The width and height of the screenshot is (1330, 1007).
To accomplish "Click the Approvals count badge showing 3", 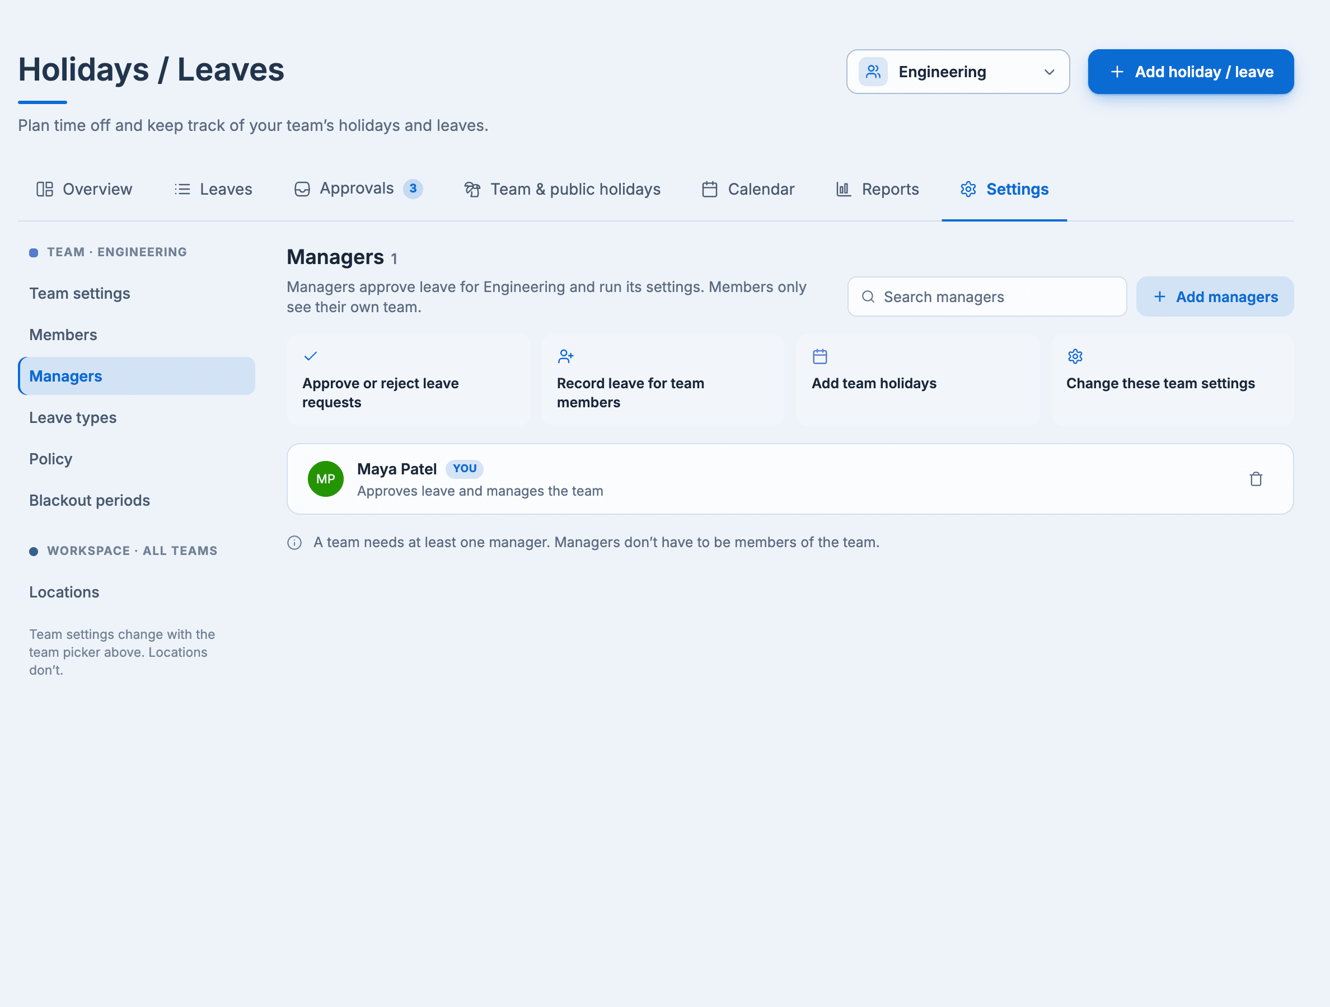I will point(413,189).
